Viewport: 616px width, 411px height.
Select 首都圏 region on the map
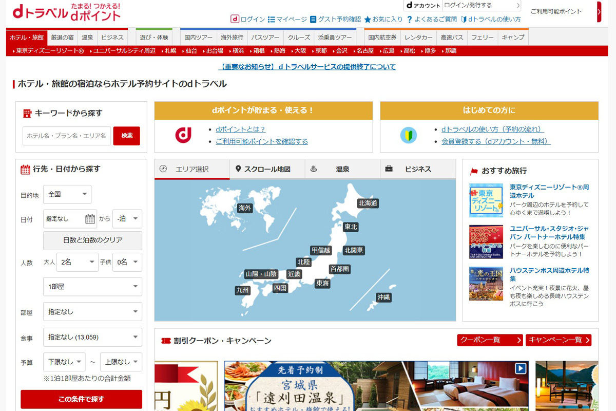(x=340, y=269)
